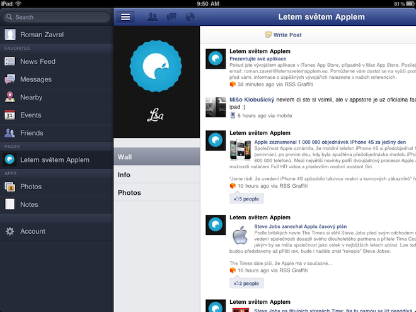Screen dimensions: 416x312
Task: Open link Apple zaznamenal 1 000 000 objednávek
Action: pos(330,142)
